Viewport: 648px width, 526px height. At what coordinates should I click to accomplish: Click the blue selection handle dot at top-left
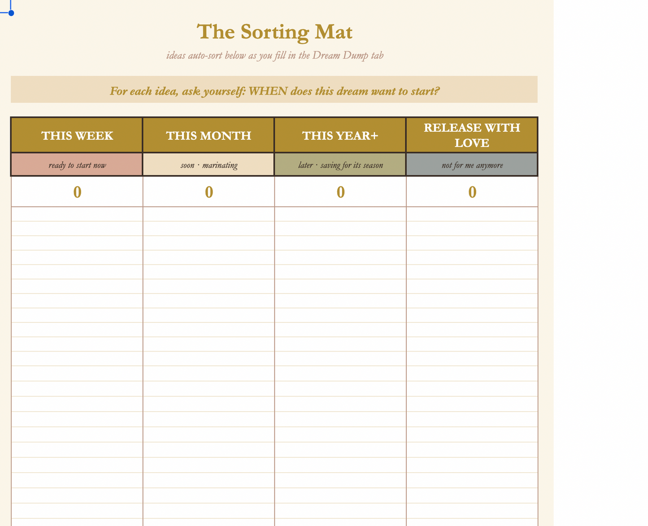pos(11,13)
